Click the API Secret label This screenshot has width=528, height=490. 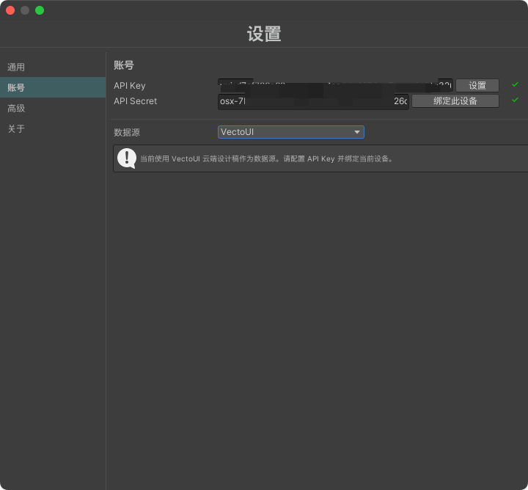[x=136, y=101]
